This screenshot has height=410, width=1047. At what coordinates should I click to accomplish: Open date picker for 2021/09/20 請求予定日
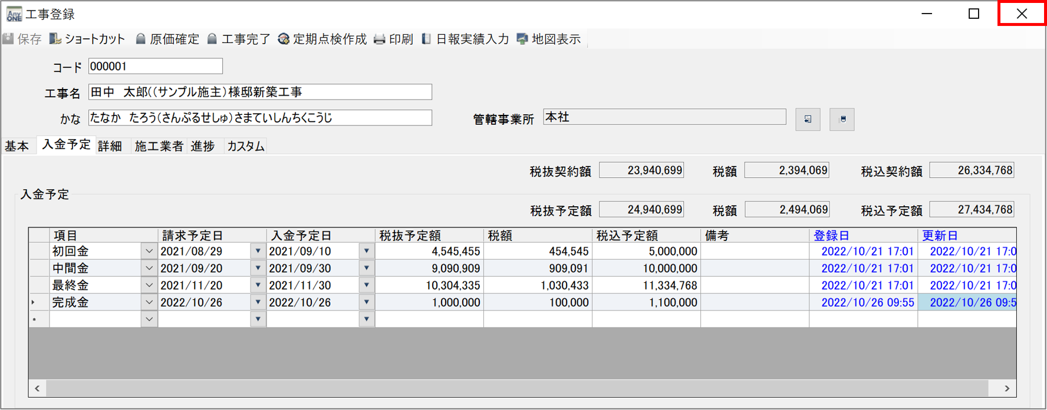258,269
